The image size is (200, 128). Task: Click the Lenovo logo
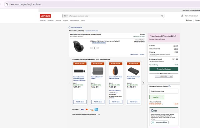[x=45, y=16]
